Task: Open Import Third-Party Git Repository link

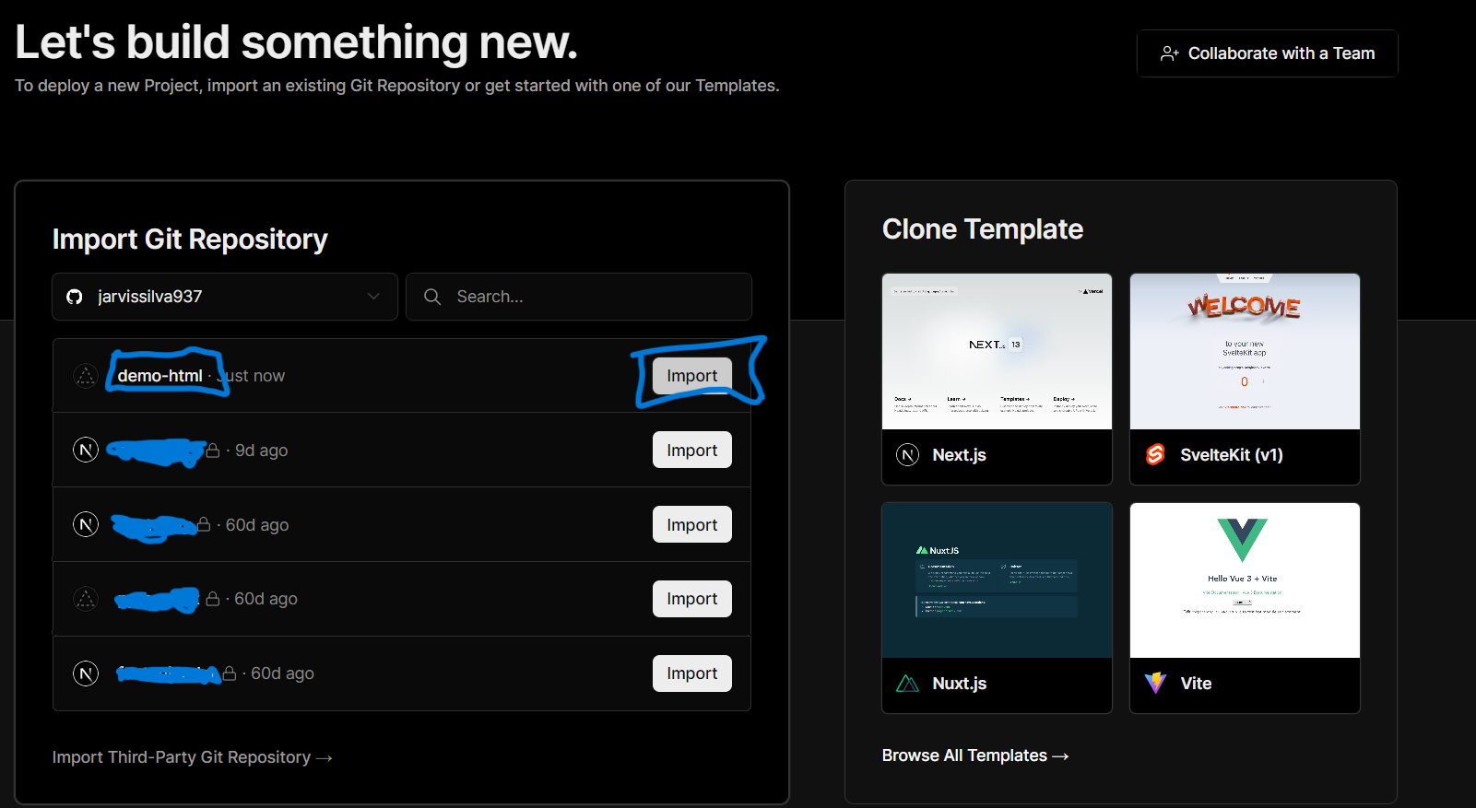Action: 192,757
